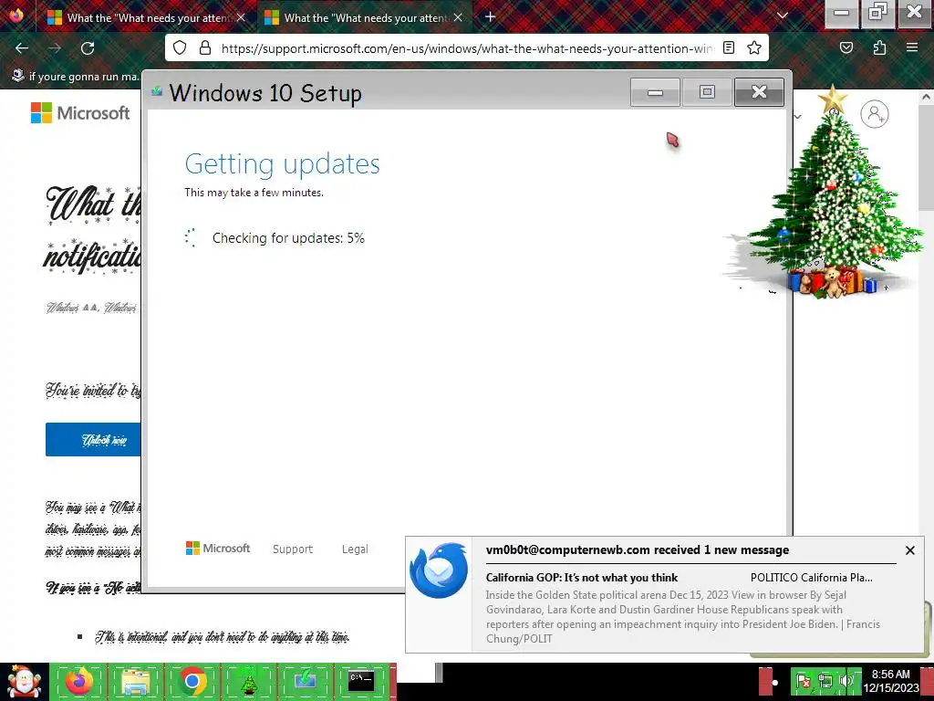
Task: Click "This may take a few minutes." text
Action: pyautogui.click(x=254, y=193)
